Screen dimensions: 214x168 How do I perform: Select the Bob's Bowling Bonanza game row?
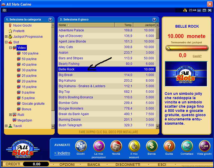click(x=107, y=97)
